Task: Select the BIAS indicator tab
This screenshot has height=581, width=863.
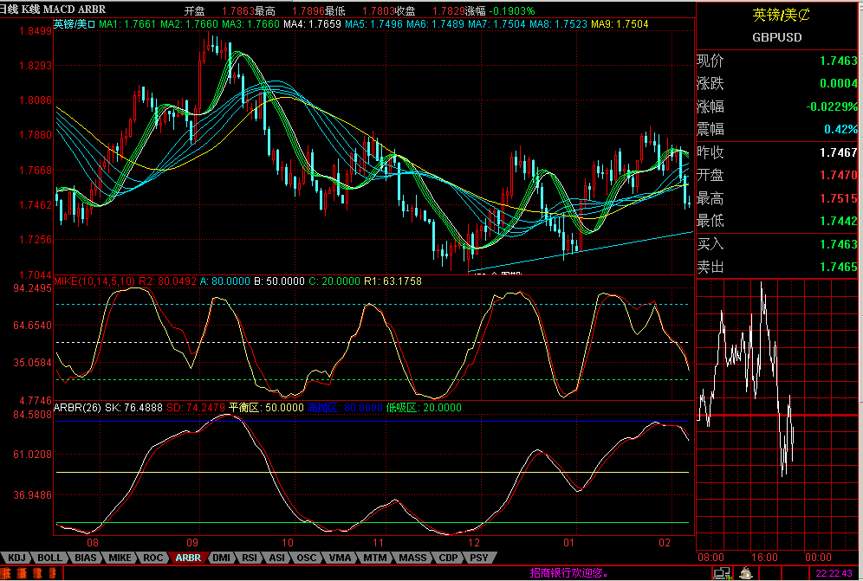Action: tap(85, 558)
